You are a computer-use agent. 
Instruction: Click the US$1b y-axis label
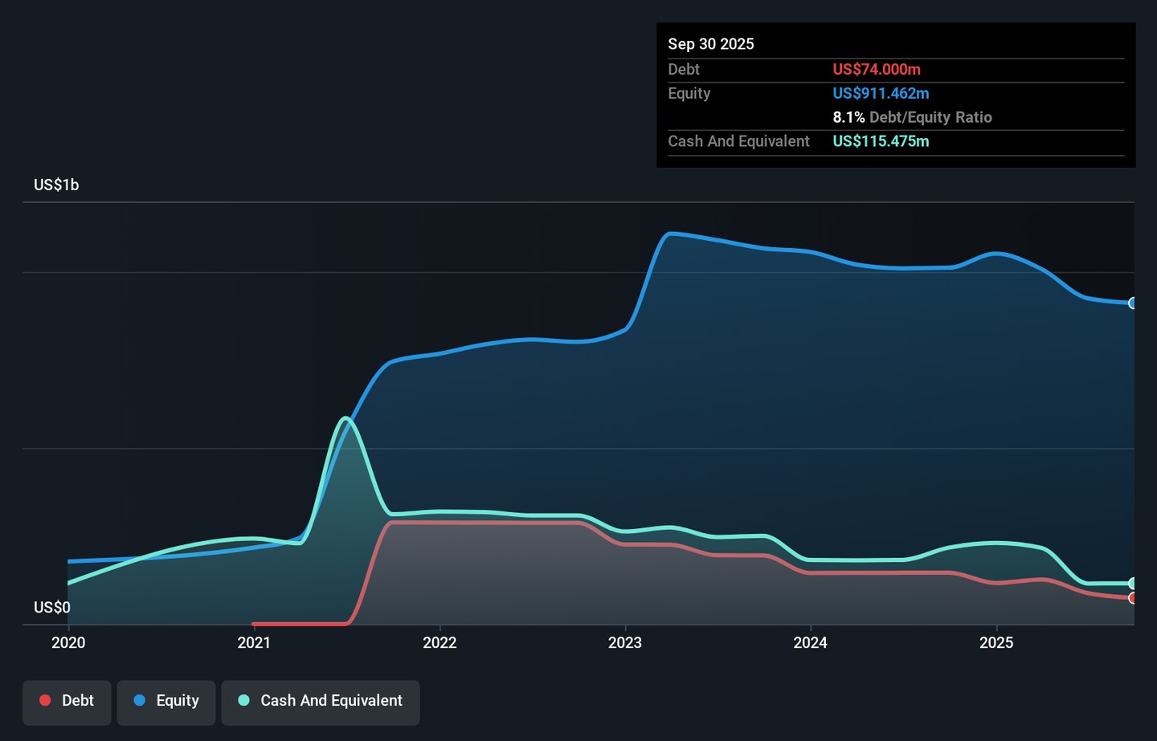coord(56,185)
